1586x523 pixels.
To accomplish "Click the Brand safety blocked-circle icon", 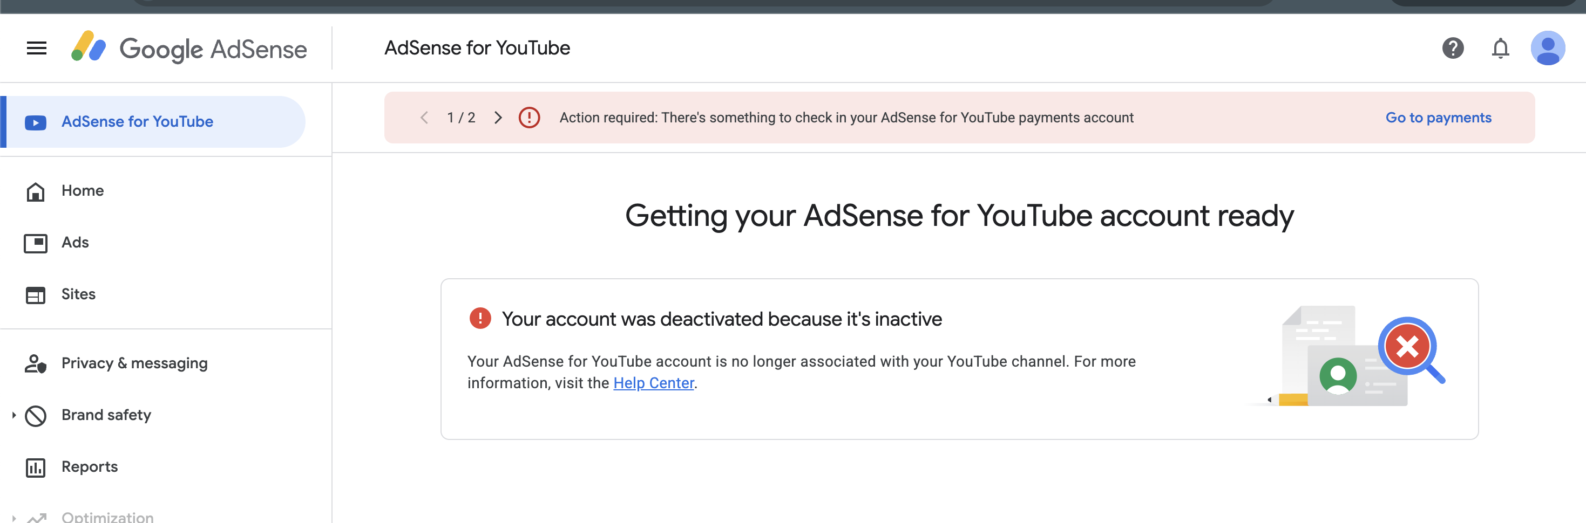I will pos(36,416).
